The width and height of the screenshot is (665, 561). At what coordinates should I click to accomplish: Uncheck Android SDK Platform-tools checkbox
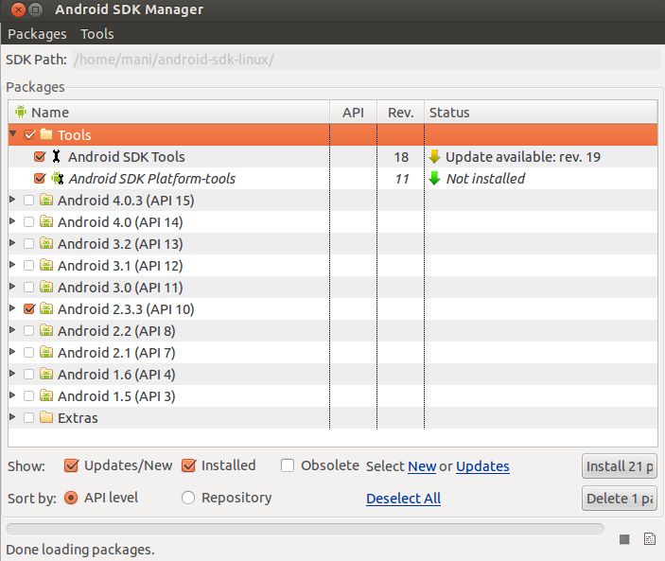pos(40,178)
